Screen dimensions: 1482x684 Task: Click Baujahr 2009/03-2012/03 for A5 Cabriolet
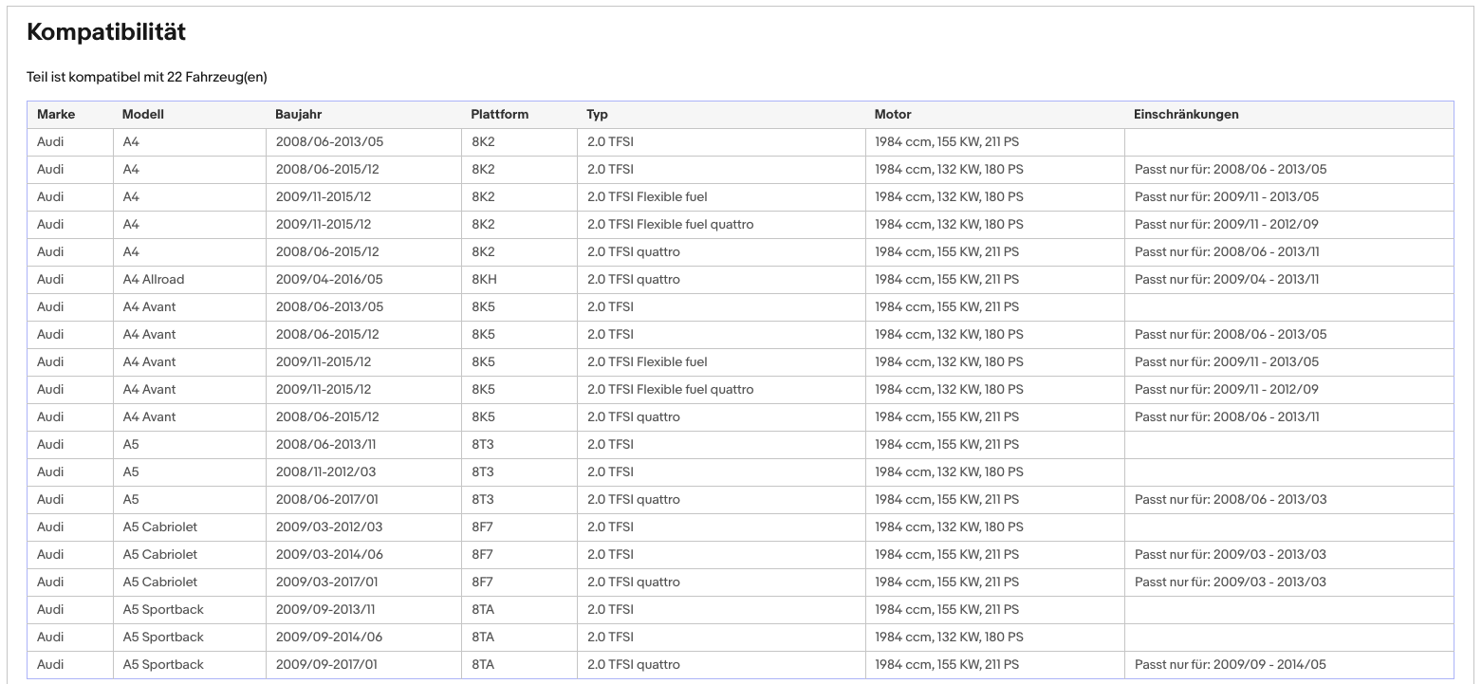tap(329, 527)
